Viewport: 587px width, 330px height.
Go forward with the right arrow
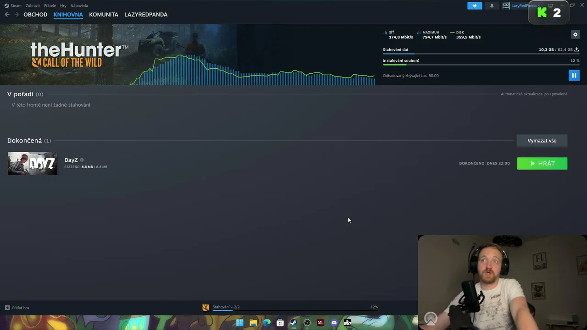click(x=17, y=15)
